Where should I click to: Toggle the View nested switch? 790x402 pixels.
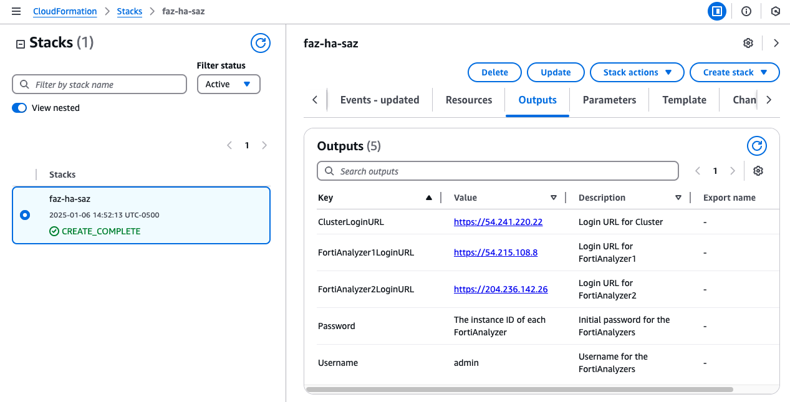click(x=19, y=108)
